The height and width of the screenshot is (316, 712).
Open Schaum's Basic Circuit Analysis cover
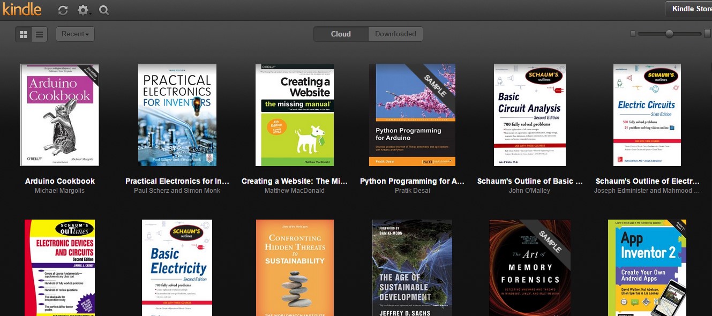[530, 115]
